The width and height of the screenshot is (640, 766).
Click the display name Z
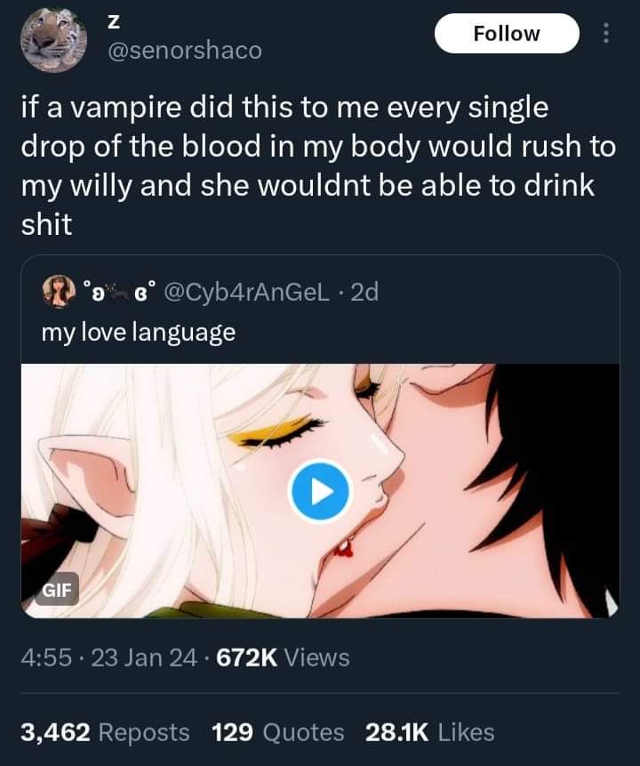pyautogui.click(x=114, y=20)
